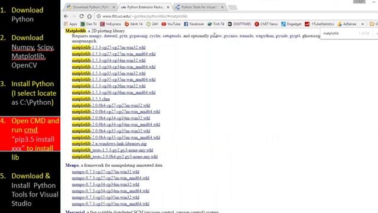Close the Python Tools for Visual Studio tab
The width and height of the screenshot is (378, 213).
222,7
